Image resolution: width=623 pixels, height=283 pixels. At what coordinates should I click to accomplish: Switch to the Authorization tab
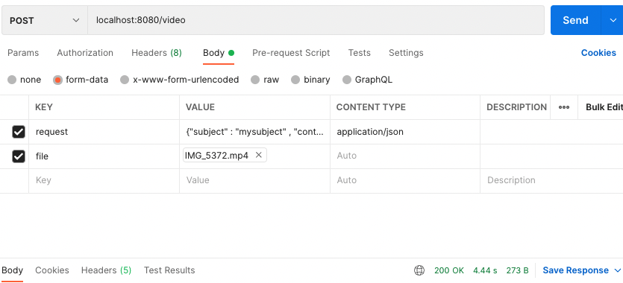click(x=85, y=53)
